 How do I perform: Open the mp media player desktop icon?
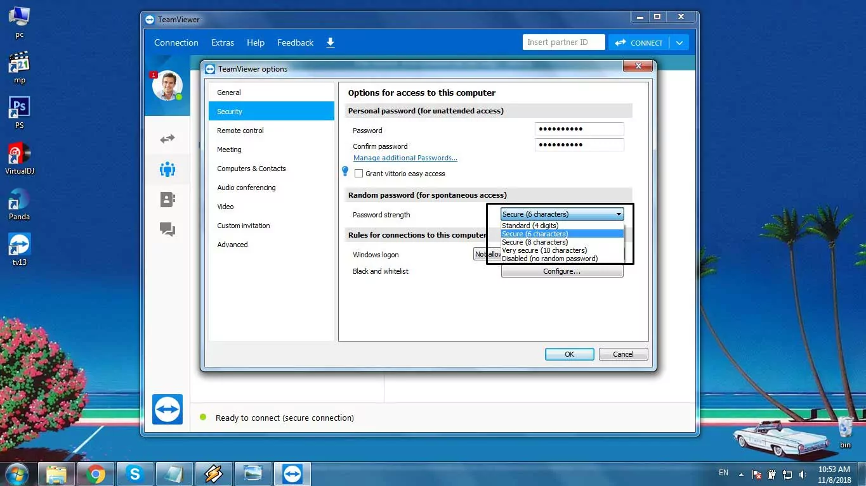(x=19, y=67)
